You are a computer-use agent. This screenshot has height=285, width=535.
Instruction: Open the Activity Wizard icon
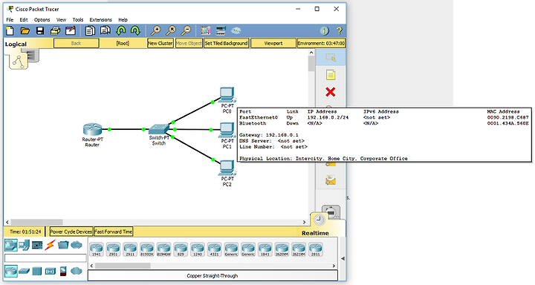(x=71, y=31)
